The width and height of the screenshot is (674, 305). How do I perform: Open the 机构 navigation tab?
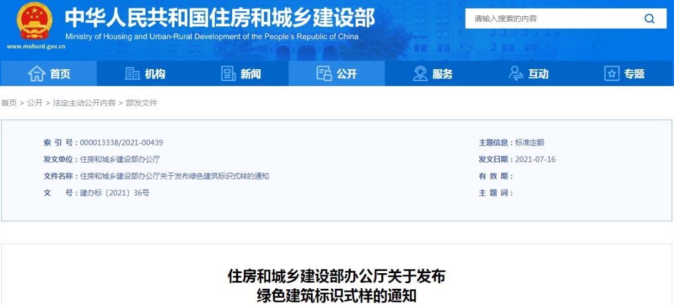[x=144, y=74]
